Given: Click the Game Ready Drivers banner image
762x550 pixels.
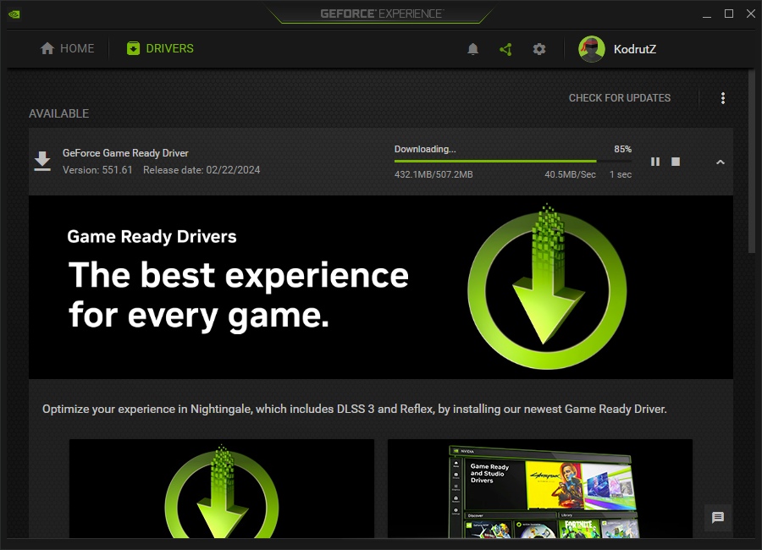Looking at the screenshot, I should tap(380, 287).
